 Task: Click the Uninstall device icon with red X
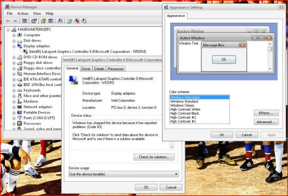click(77, 21)
